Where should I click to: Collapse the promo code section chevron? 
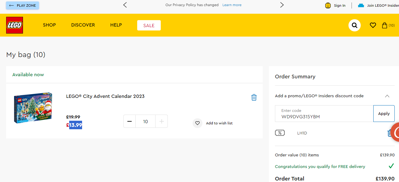[x=387, y=96]
